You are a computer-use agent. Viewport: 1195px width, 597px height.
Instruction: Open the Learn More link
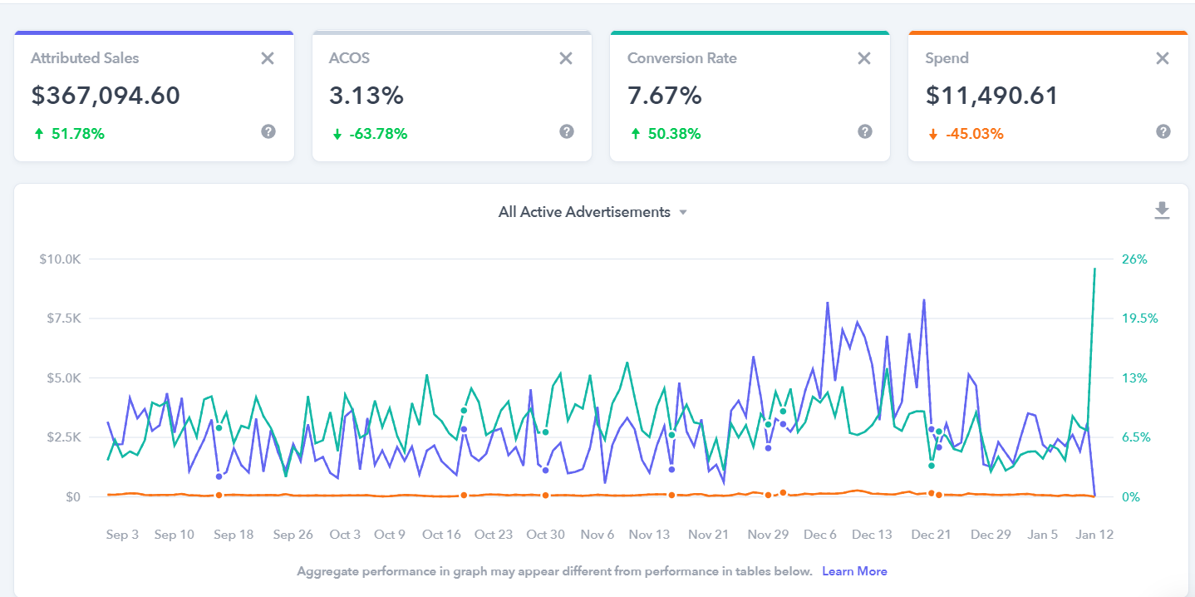coord(854,571)
